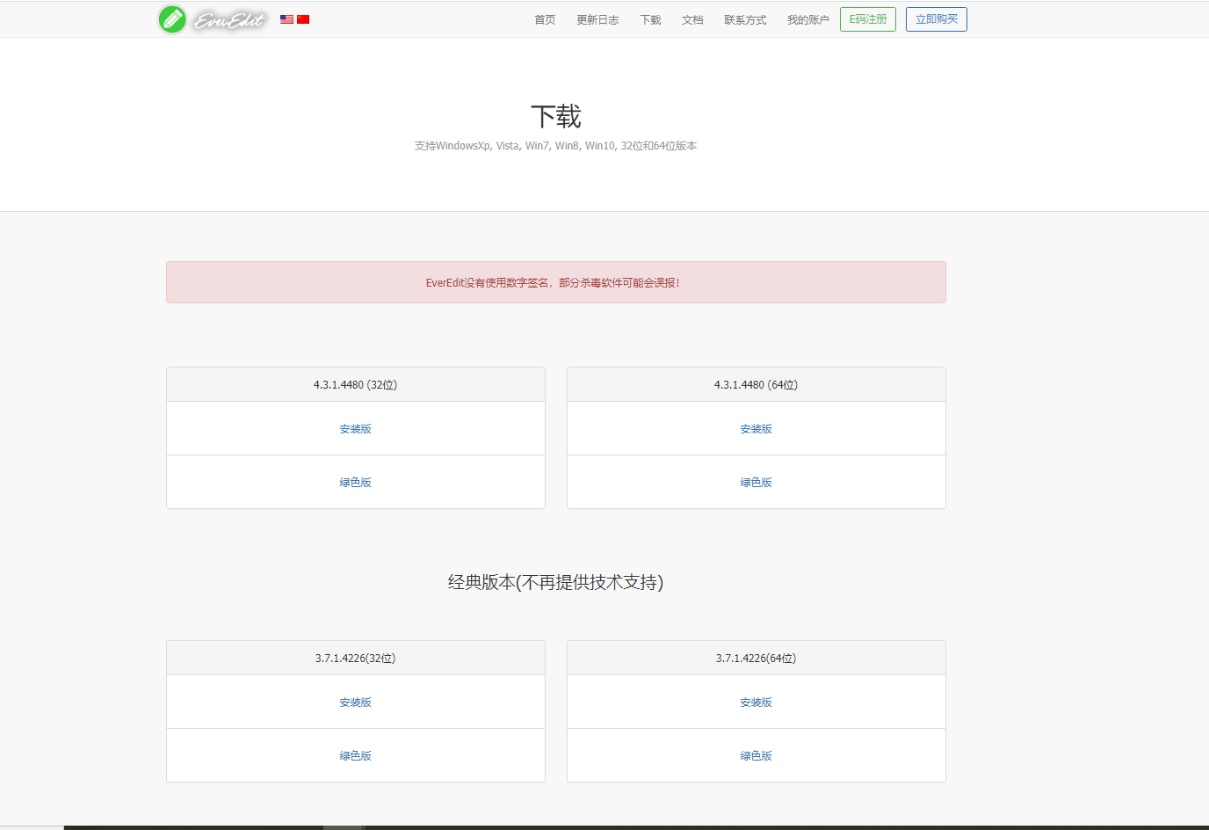
Task: Download 安装版 of 4.3.1.4480 64位
Action: coord(756,428)
